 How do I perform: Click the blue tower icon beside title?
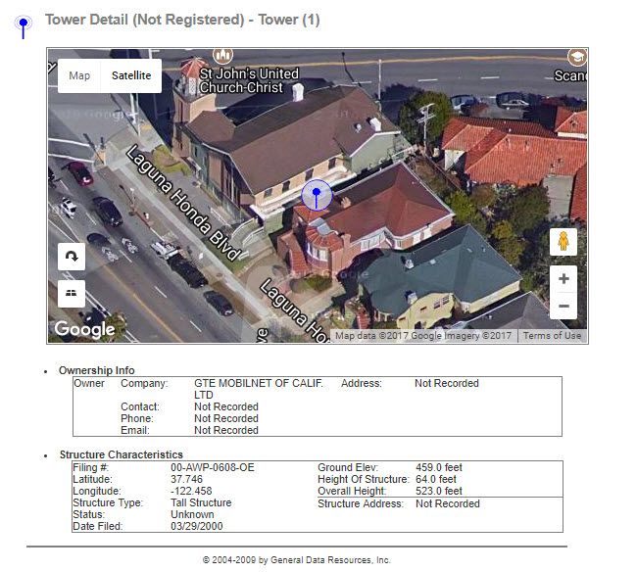(24, 24)
